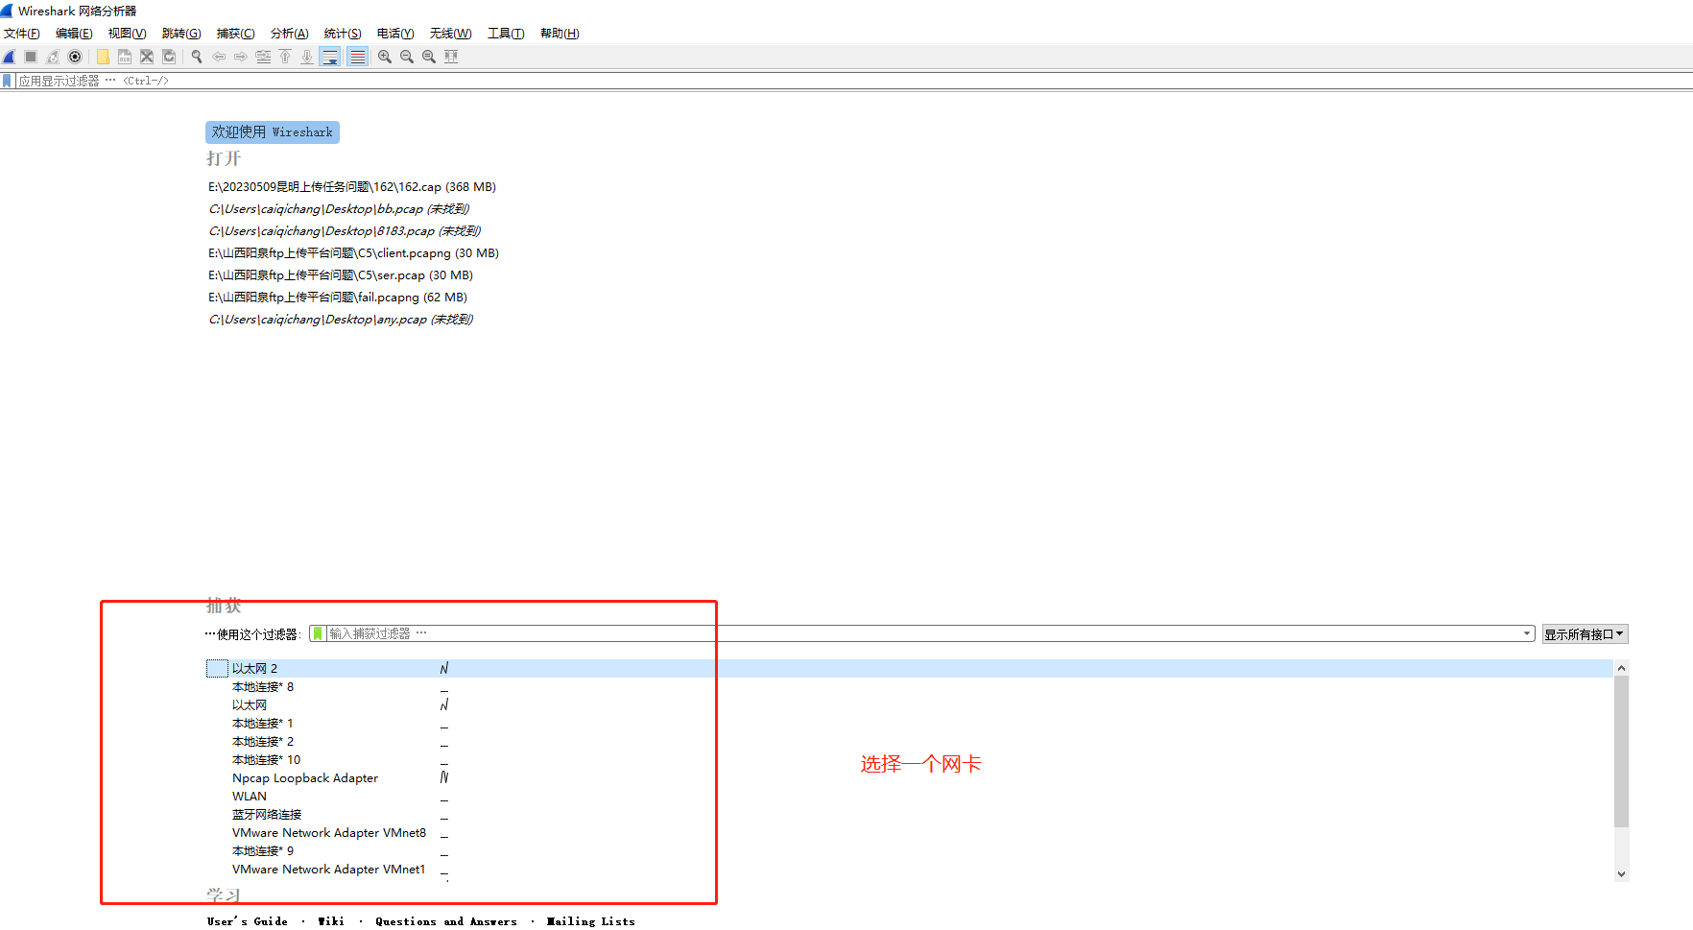The image size is (1693, 930).
Task: Click the capture filter input field
Action: tap(923, 633)
